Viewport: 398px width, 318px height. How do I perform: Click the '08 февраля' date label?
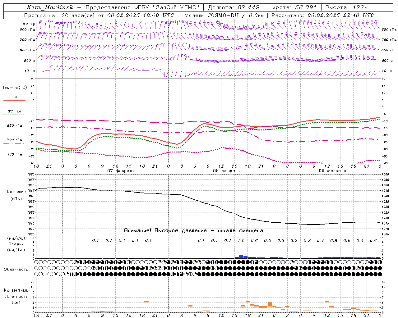coord(227,171)
